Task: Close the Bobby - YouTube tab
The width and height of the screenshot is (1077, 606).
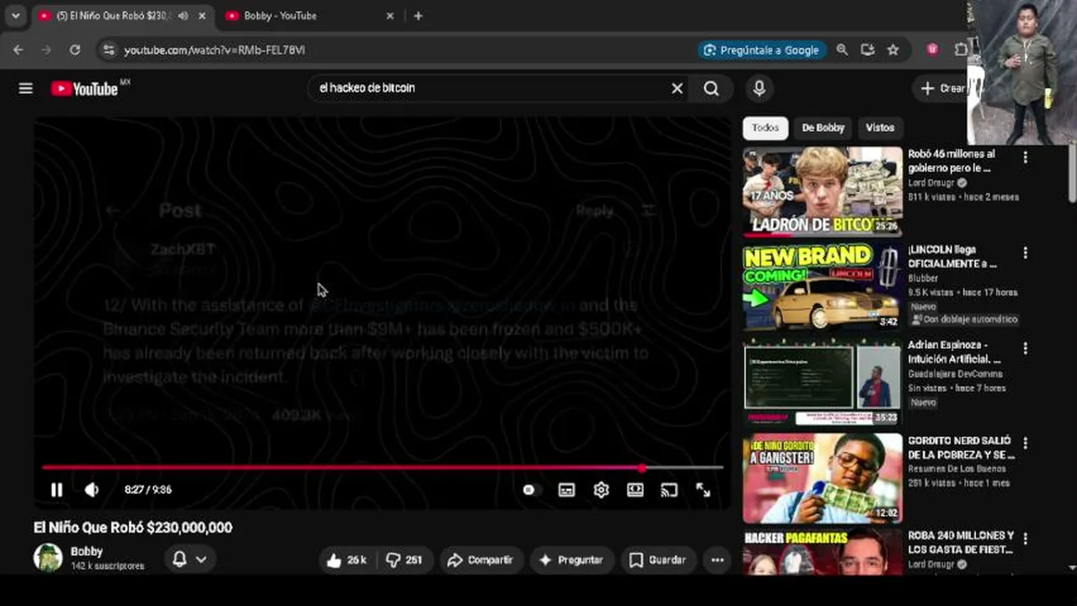Action: point(389,16)
